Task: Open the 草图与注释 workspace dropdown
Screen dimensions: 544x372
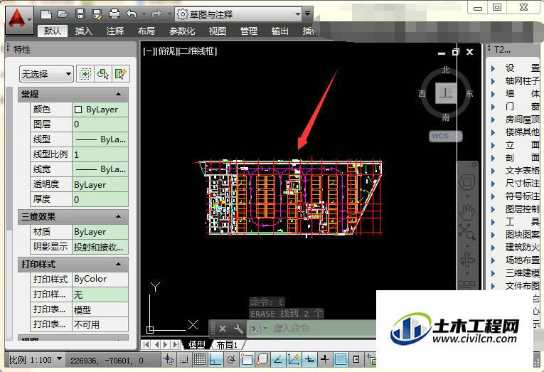Action: point(239,14)
